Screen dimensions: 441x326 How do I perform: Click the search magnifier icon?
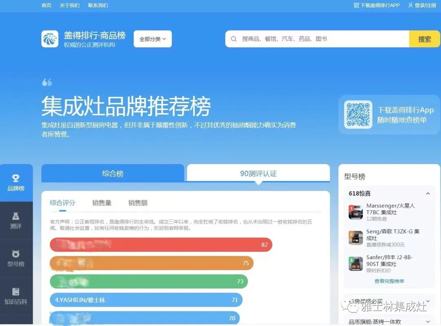(x=234, y=39)
